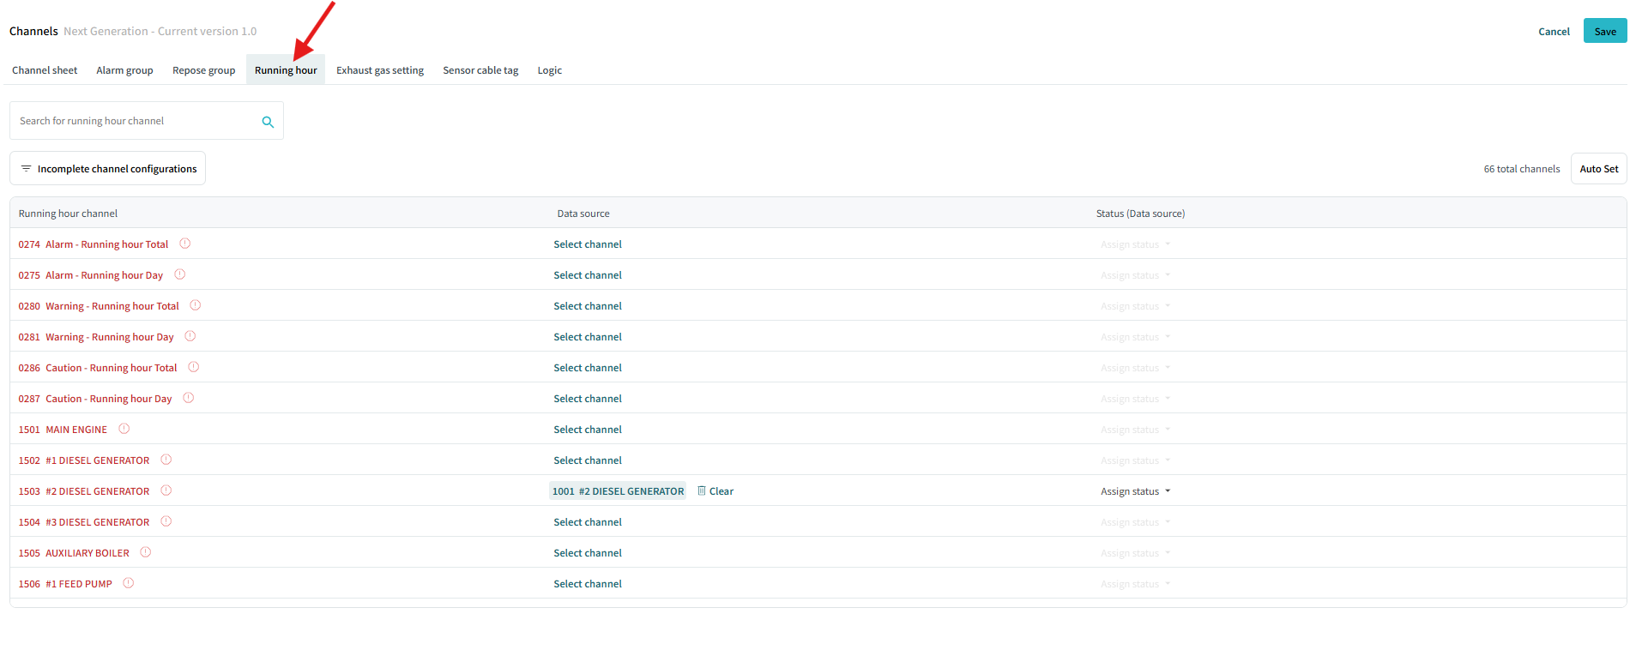Click warning icon beside 0286 Caution Running hour Total
The width and height of the screenshot is (1636, 662).
click(x=193, y=367)
